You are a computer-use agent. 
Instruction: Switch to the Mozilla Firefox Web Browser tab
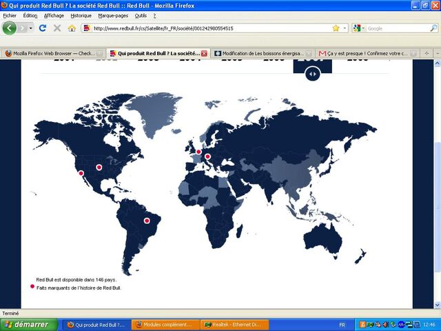click(x=53, y=53)
